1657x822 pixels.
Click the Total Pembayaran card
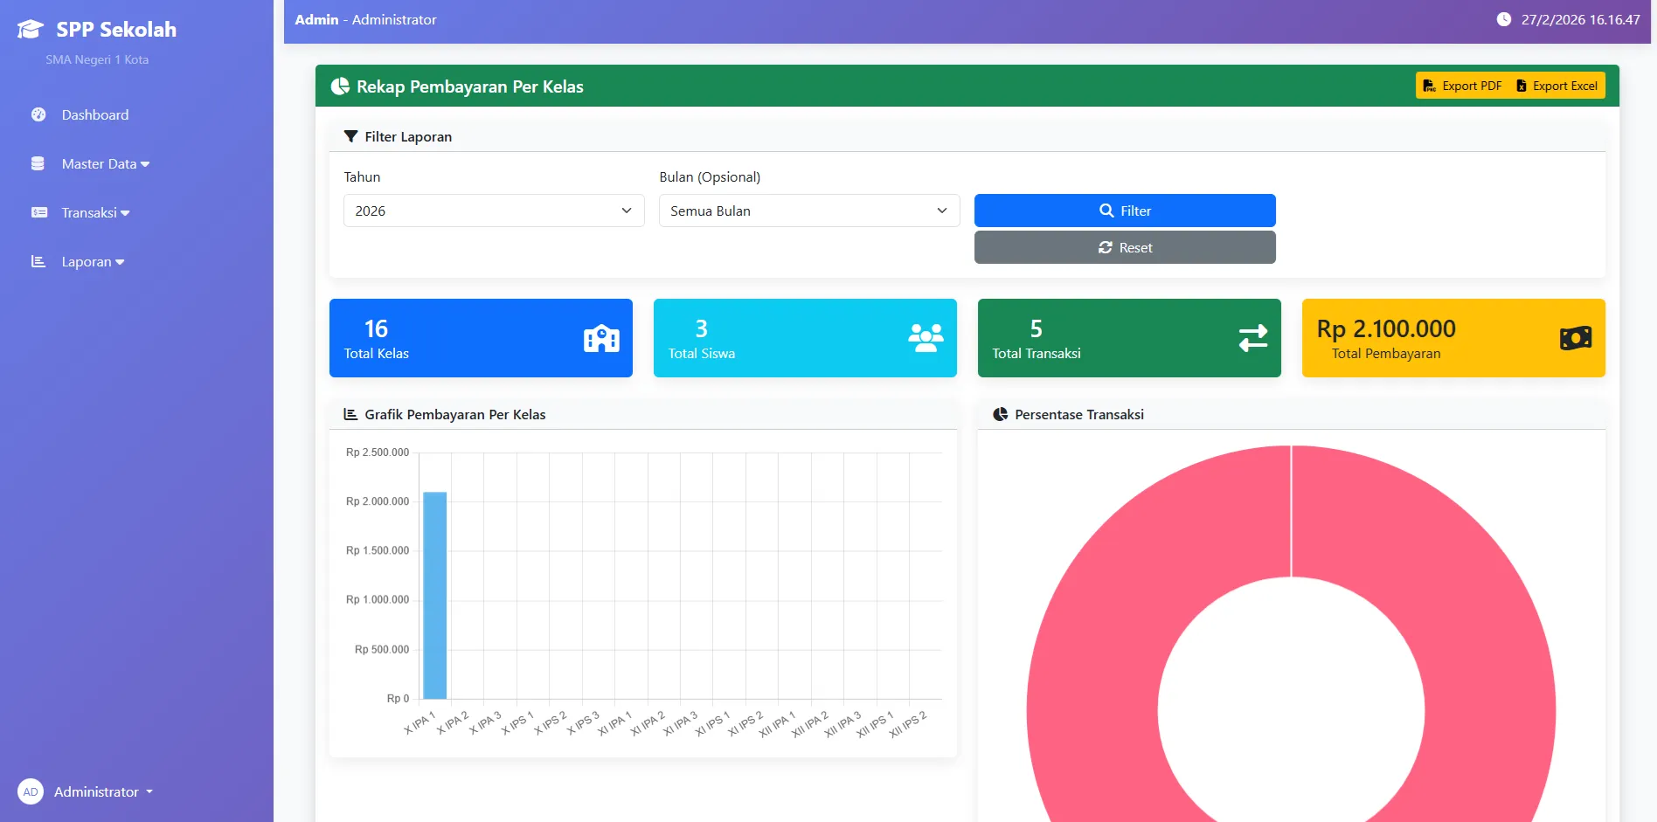(x=1453, y=338)
